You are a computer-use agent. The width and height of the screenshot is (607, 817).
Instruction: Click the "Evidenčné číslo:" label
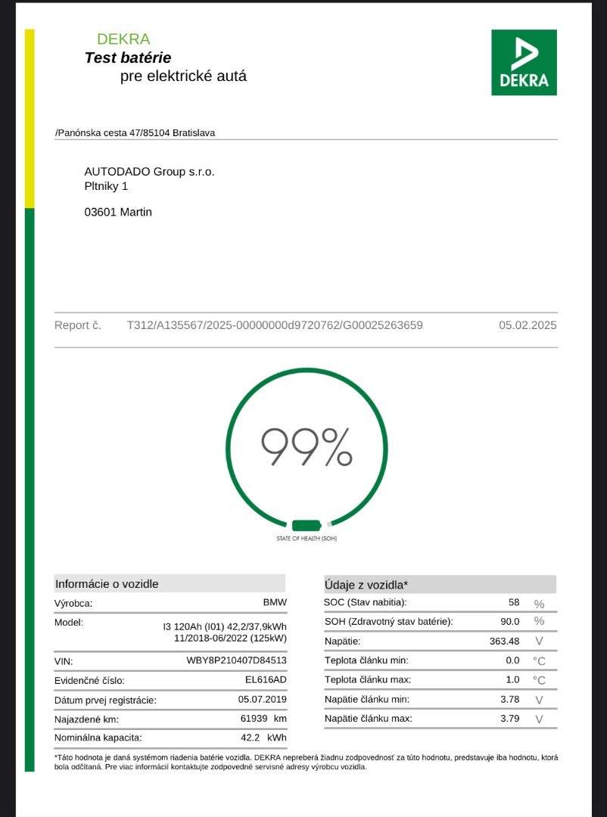89,681
